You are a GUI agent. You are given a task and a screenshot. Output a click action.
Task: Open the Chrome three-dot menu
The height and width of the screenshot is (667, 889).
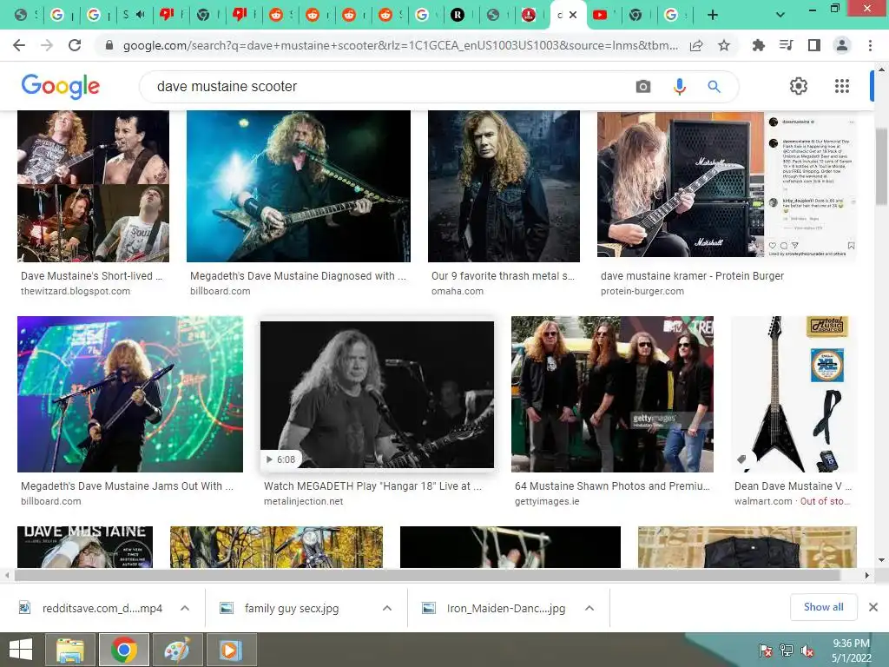870,45
